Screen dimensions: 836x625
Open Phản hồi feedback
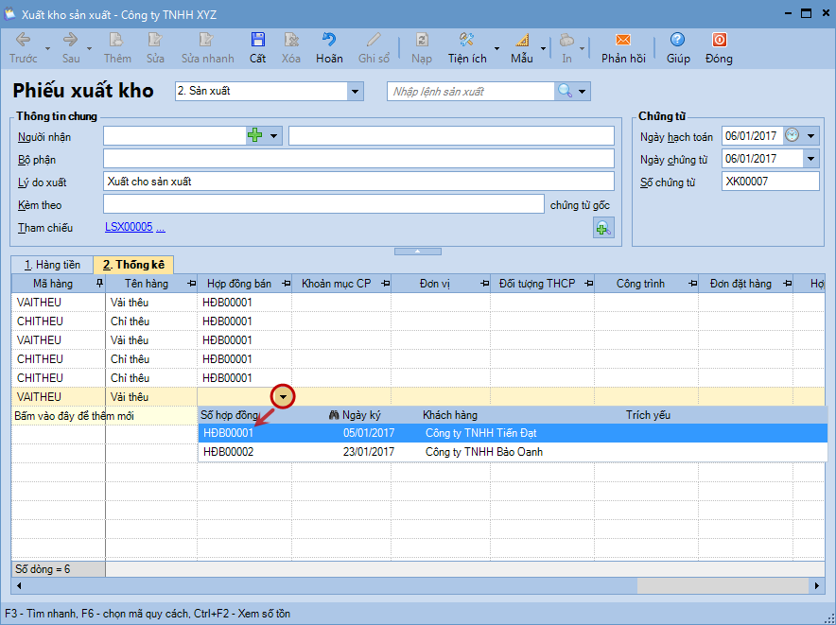coord(622,41)
